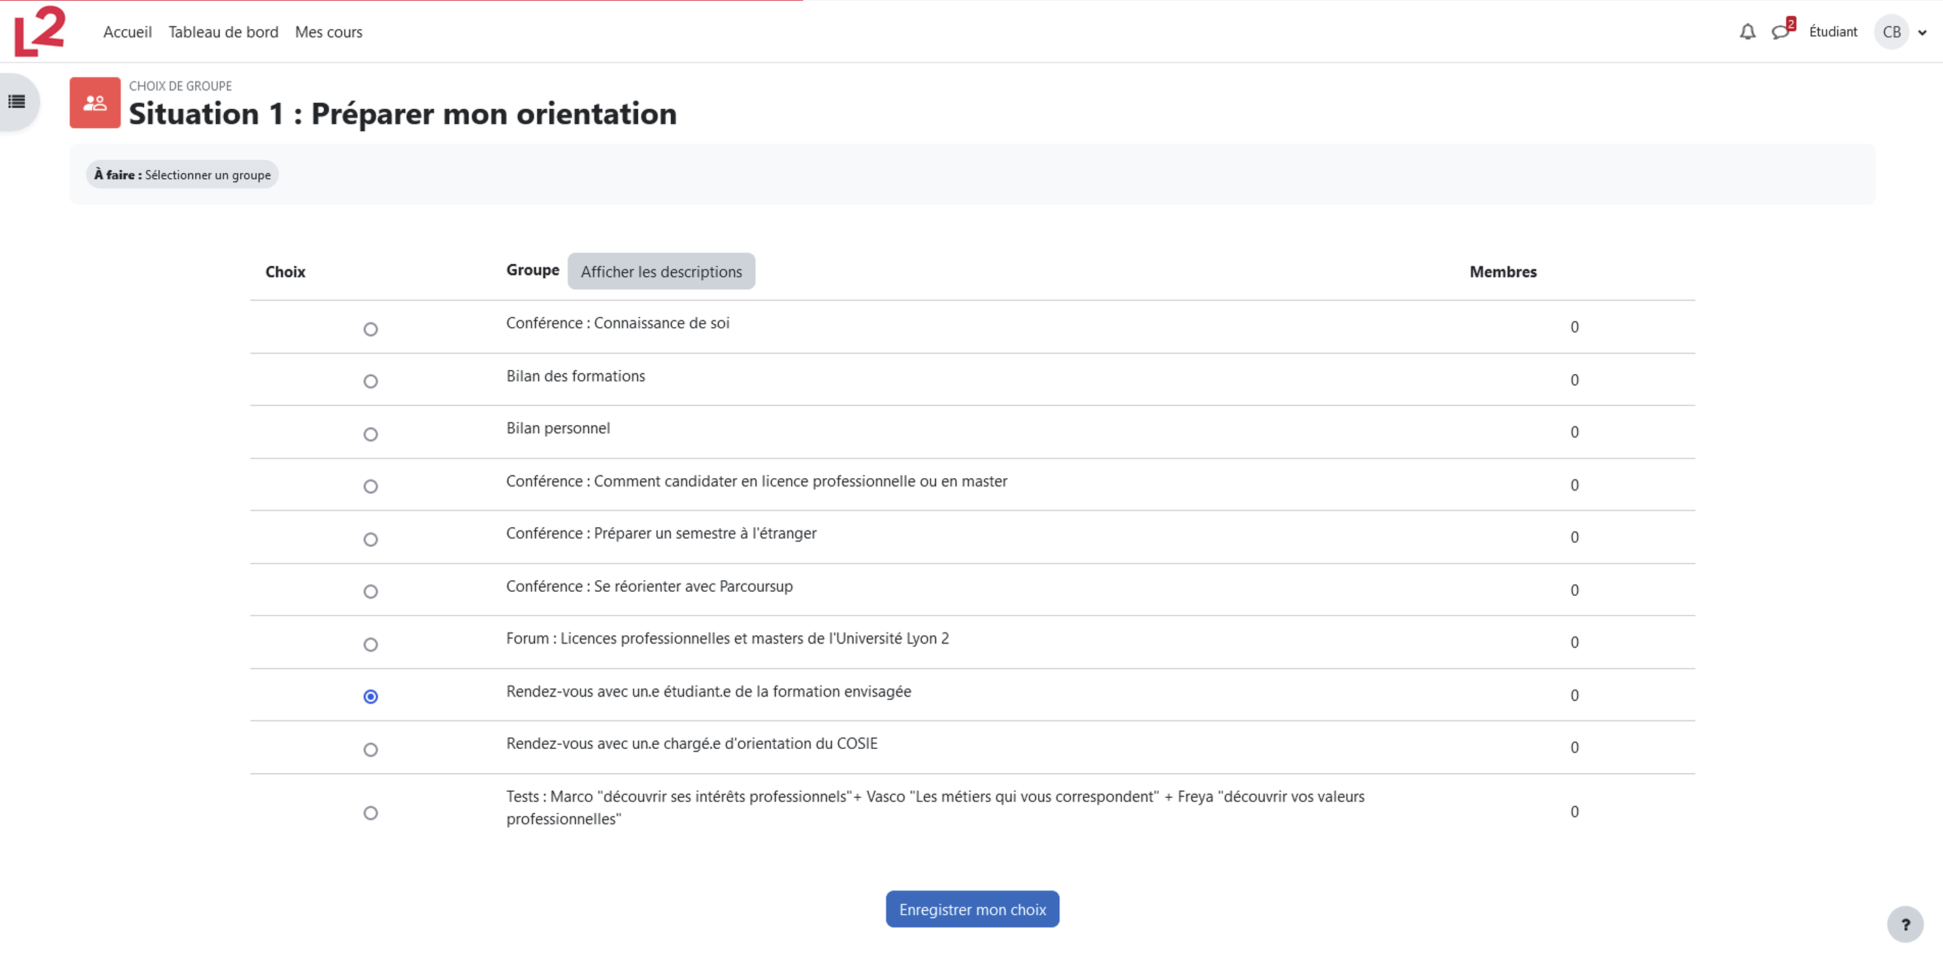This screenshot has width=1943, height=974.
Task: Click member count for Tests Marco row
Action: click(x=1574, y=812)
